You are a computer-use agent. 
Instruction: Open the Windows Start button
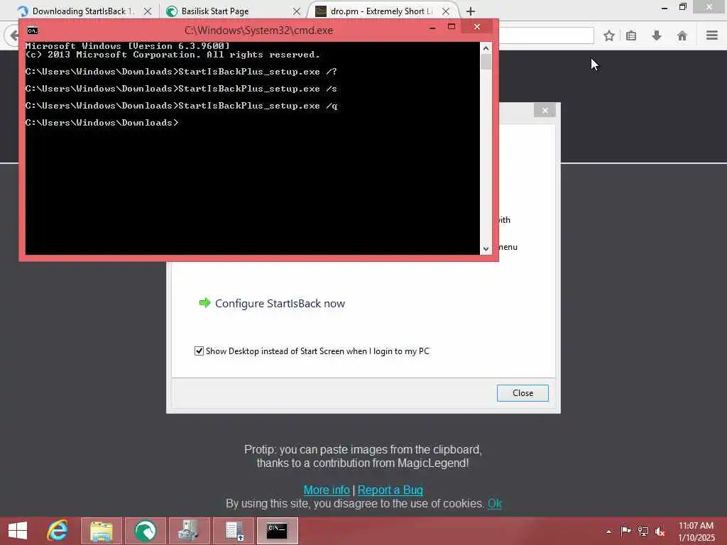18,531
